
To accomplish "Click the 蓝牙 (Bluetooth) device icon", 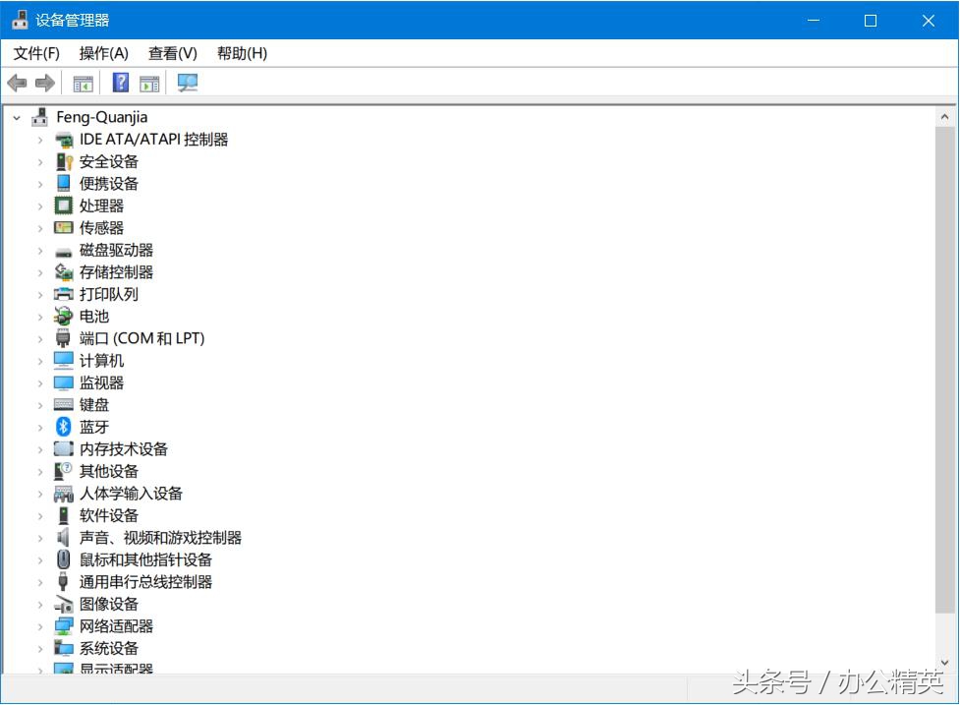I will 63,427.
